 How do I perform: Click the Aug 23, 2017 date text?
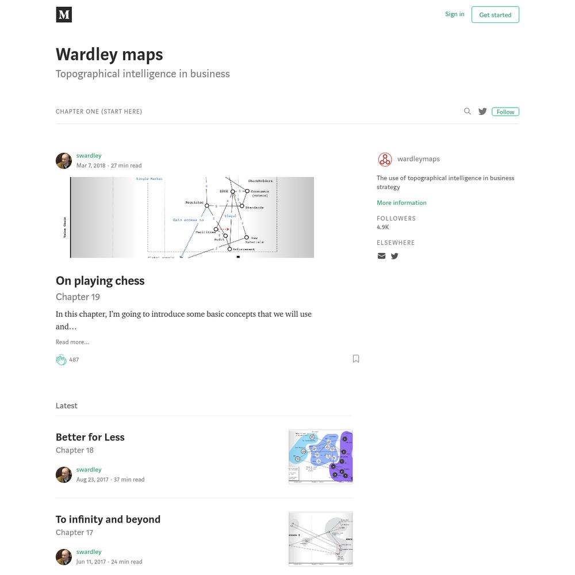(x=93, y=480)
